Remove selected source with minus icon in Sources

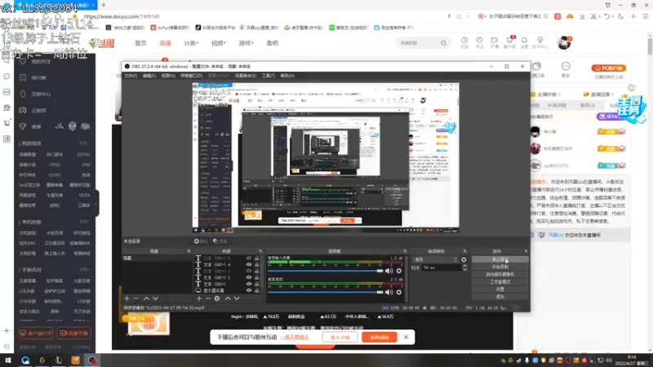coord(208,298)
